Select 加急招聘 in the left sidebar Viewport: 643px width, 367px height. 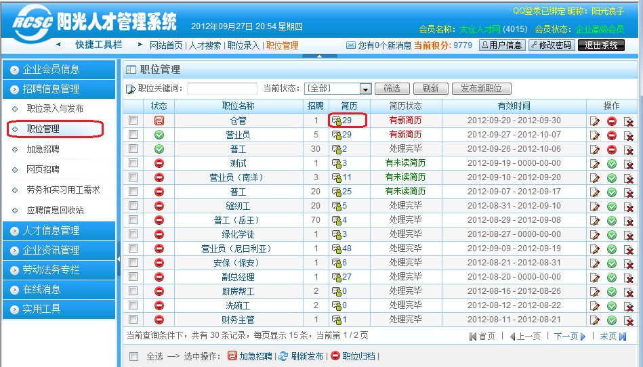pyautogui.click(x=43, y=149)
